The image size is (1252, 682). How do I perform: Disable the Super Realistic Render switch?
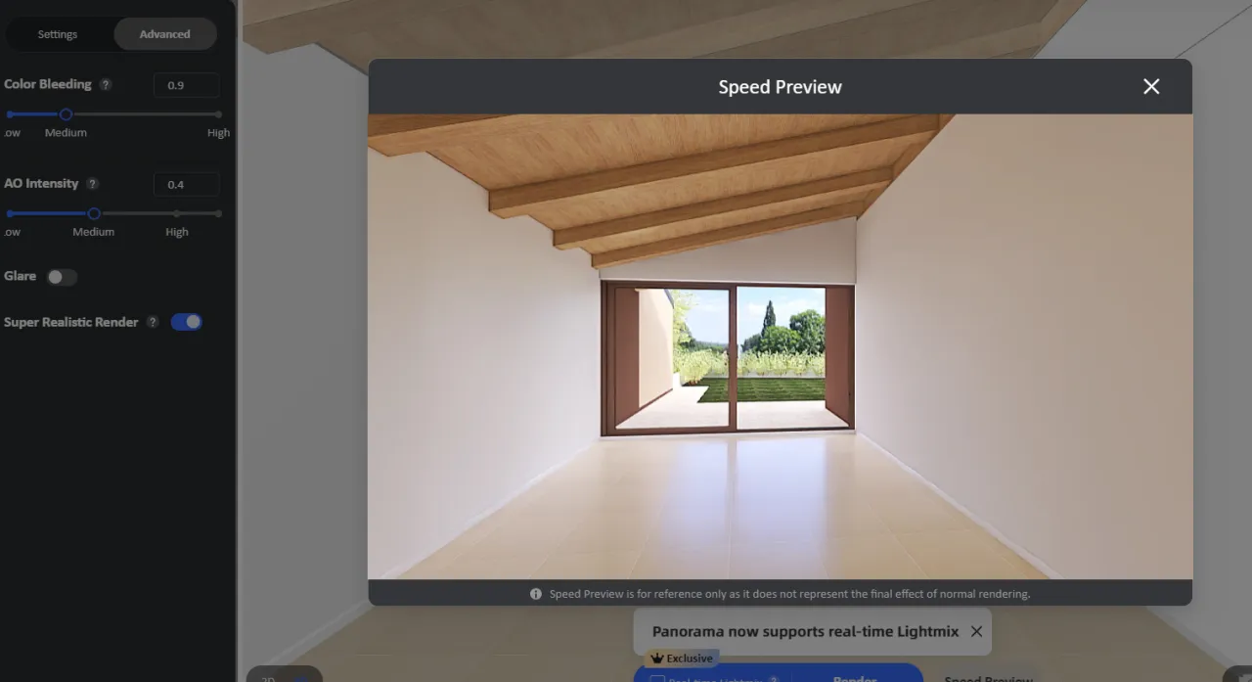coord(187,322)
